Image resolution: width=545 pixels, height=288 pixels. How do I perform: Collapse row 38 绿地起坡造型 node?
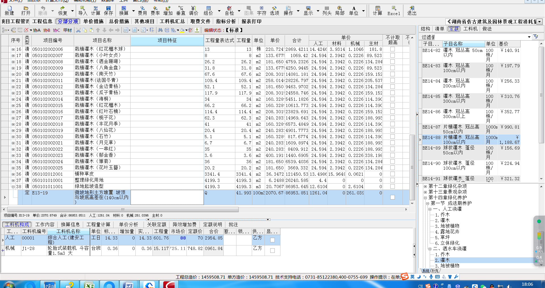coord(13,187)
